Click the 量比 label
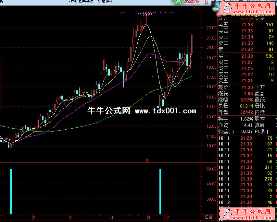This screenshot has height=222, width=277. point(260,106)
